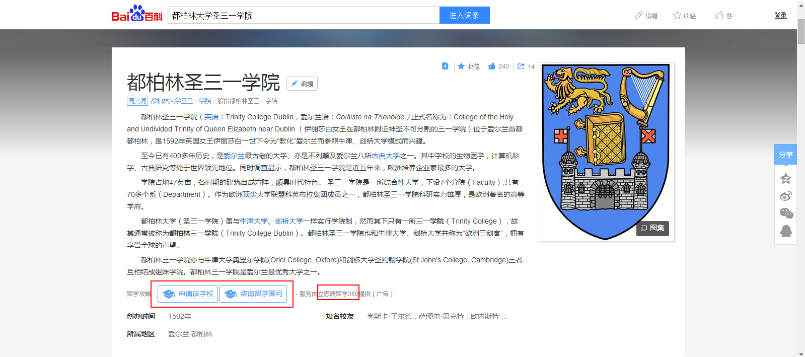
Task: Click the vertical scrollbar thumb
Action: (x=801, y=31)
